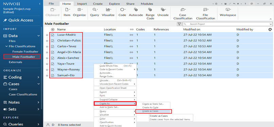Switch to the Explore tab
The image size is (274, 127).
coord(114,4)
